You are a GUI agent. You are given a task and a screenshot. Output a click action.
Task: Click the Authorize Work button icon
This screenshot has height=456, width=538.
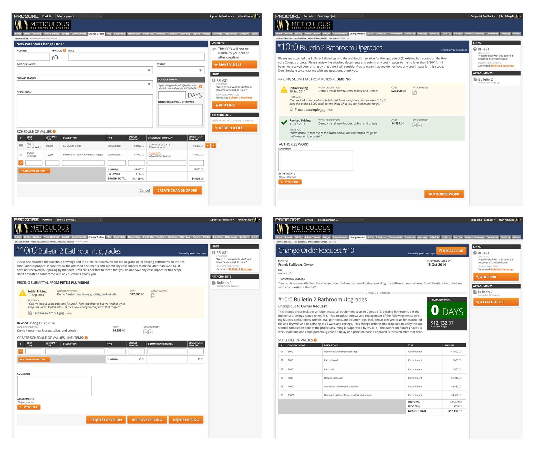pos(443,194)
